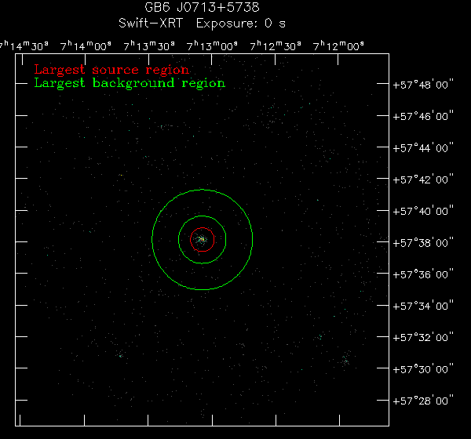Click the declination label +57°44'00"
Image resolution: width=471 pixels, height=439 pixels.
423,148
